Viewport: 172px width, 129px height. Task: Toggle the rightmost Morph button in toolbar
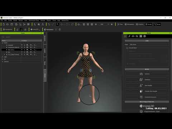point(157,24)
